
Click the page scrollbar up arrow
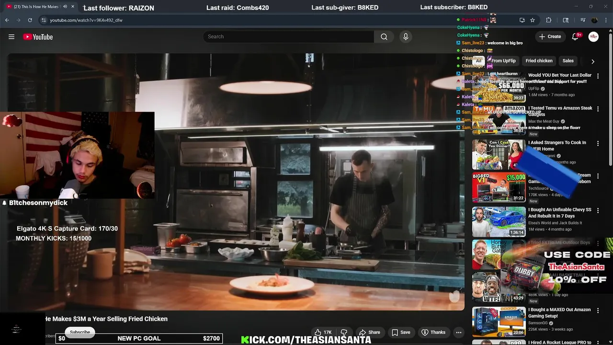point(610,30)
